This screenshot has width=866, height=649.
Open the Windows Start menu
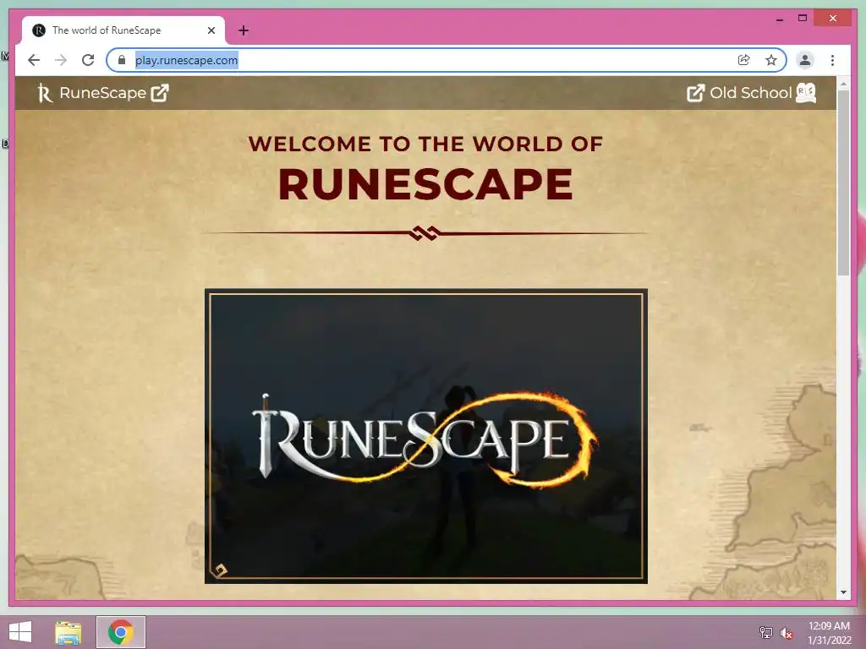click(20, 632)
